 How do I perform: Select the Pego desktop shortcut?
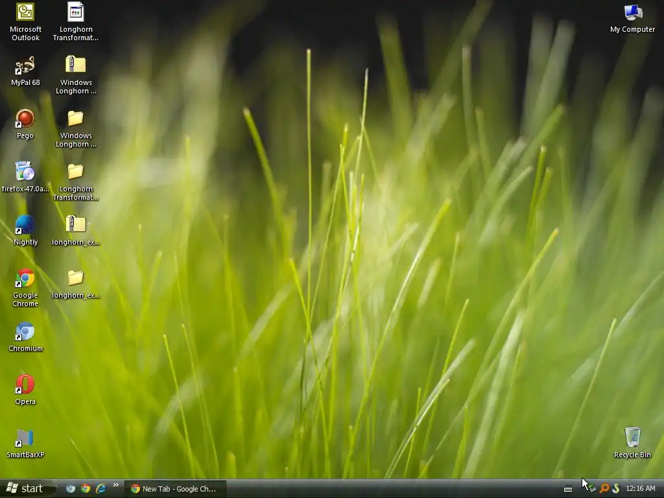tap(25, 124)
